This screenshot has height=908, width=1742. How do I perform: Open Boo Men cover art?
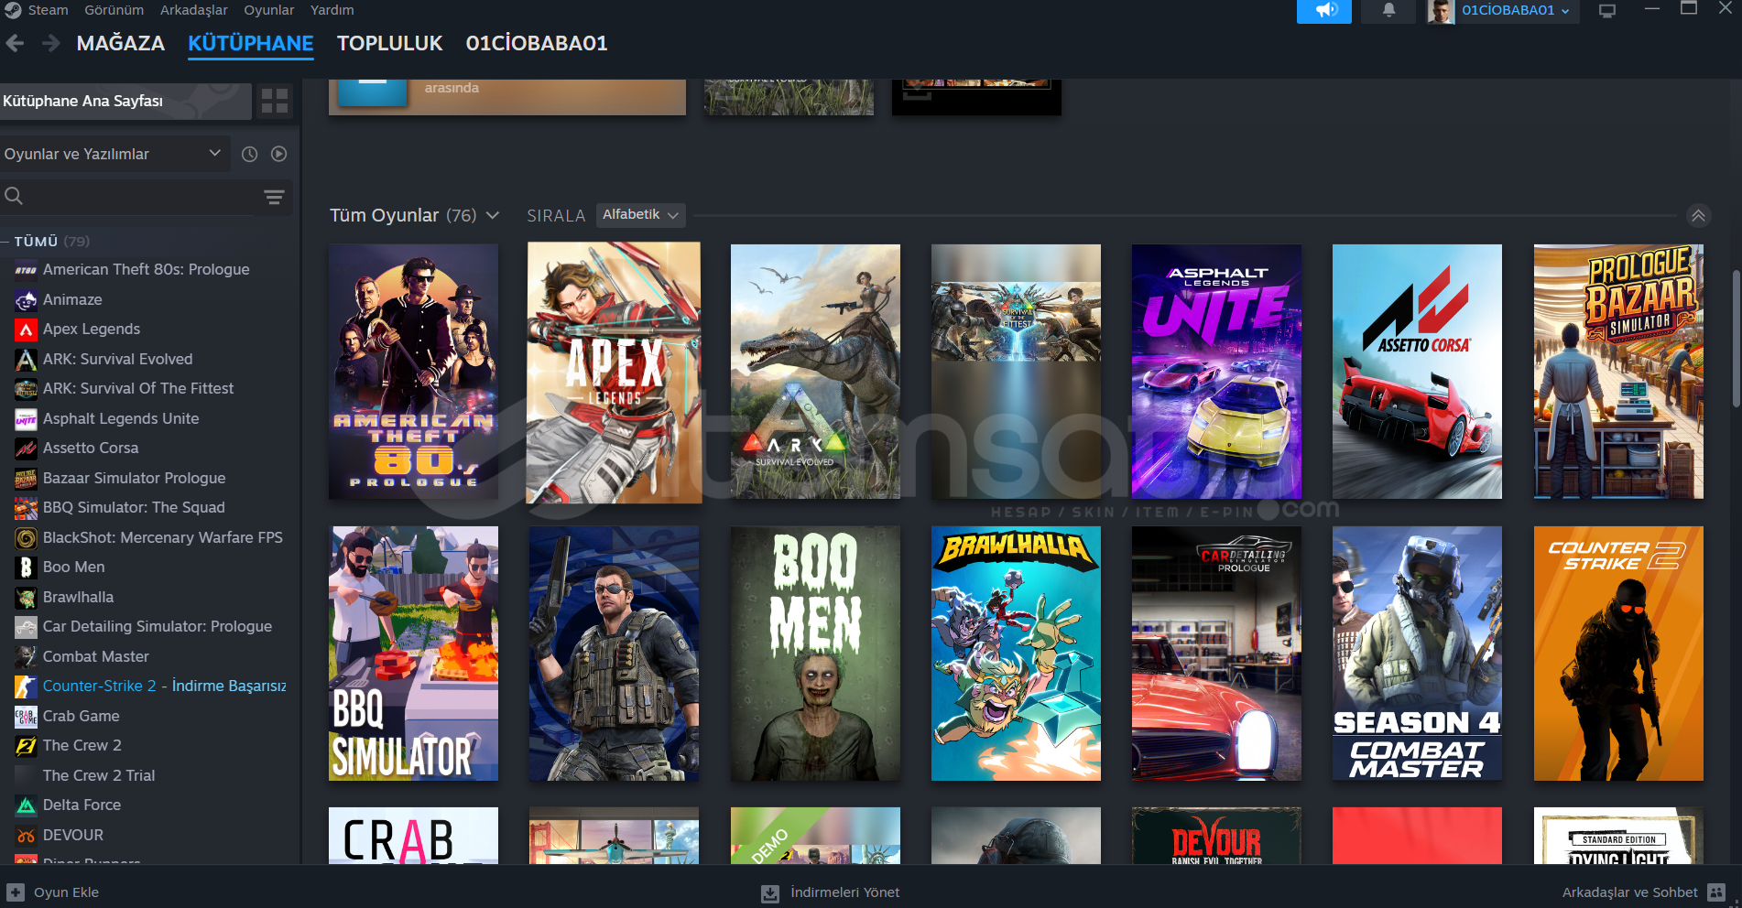815,654
